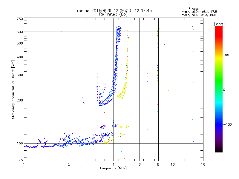Image resolution: width=239 pixels, height=179 pixels.
Task: Click x-axis tick label '16'
Action: [203, 164]
